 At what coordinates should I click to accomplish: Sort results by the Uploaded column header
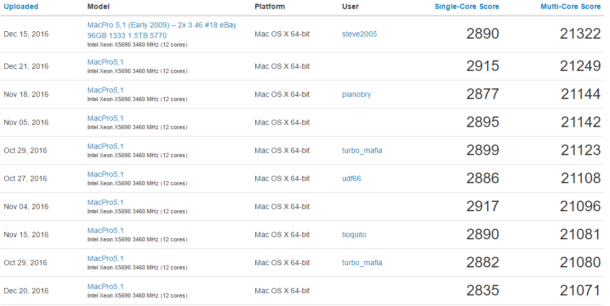21,7
